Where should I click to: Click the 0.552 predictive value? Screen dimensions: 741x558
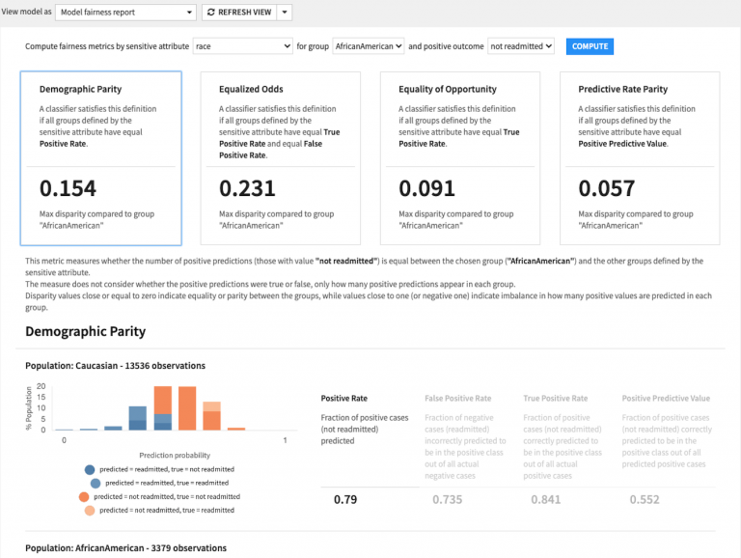pos(645,499)
